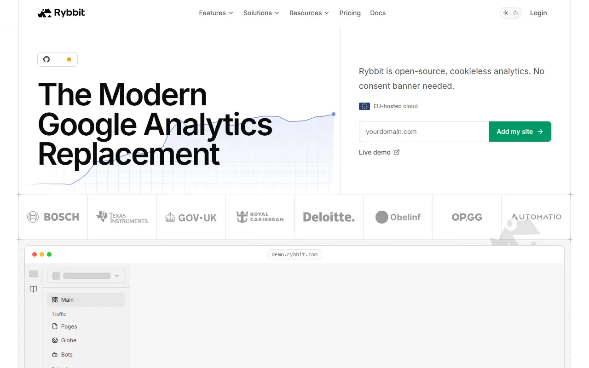Click the GOV.UK logo
The height and width of the screenshot is (368, 589).
tap(191, 217)
